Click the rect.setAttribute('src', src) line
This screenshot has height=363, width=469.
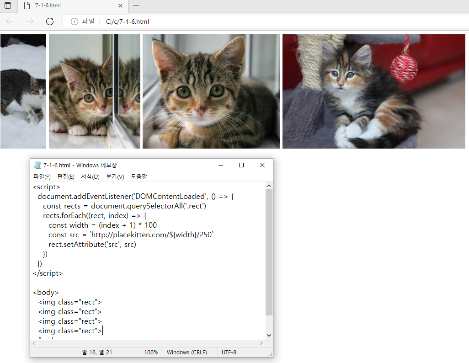[x=92, y=244]
